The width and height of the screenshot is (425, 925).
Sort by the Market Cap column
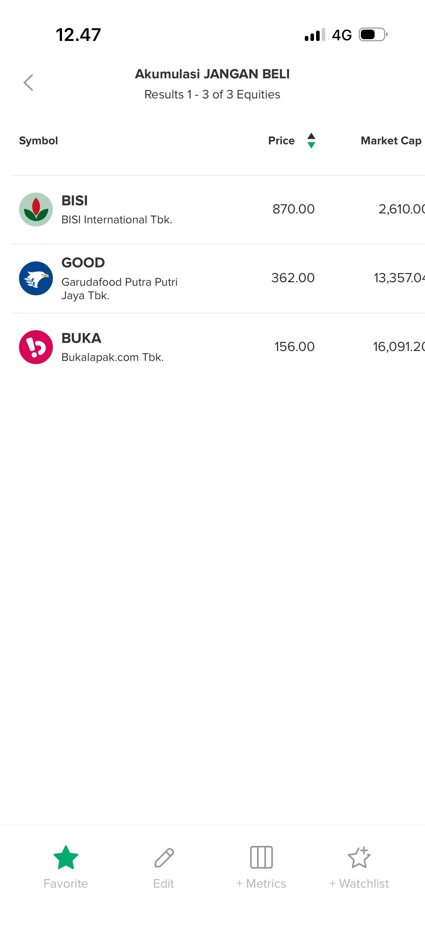391,140
